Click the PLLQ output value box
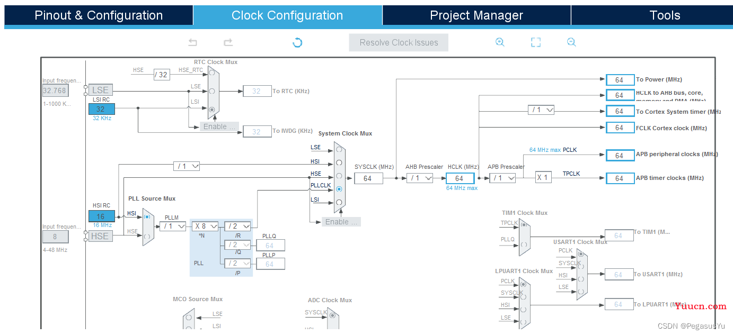The image size is (733, 335). click(270, 246)
